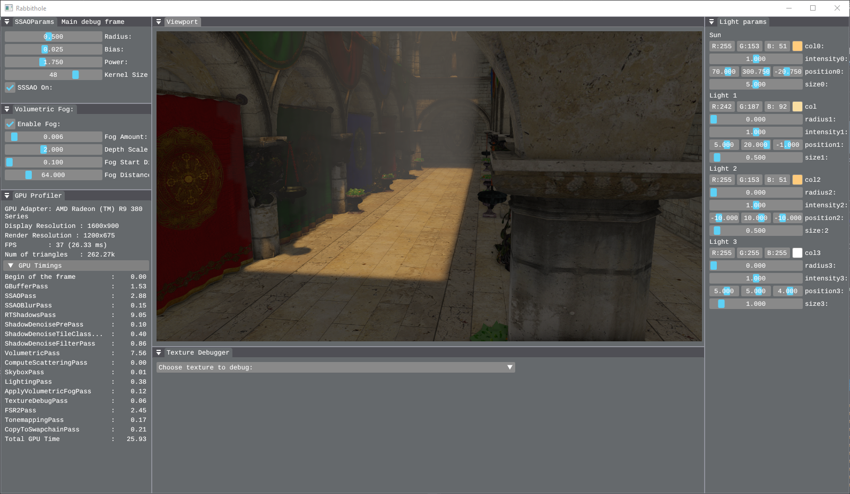Toggle the SSSAO On checkbox

pos(10,87)
